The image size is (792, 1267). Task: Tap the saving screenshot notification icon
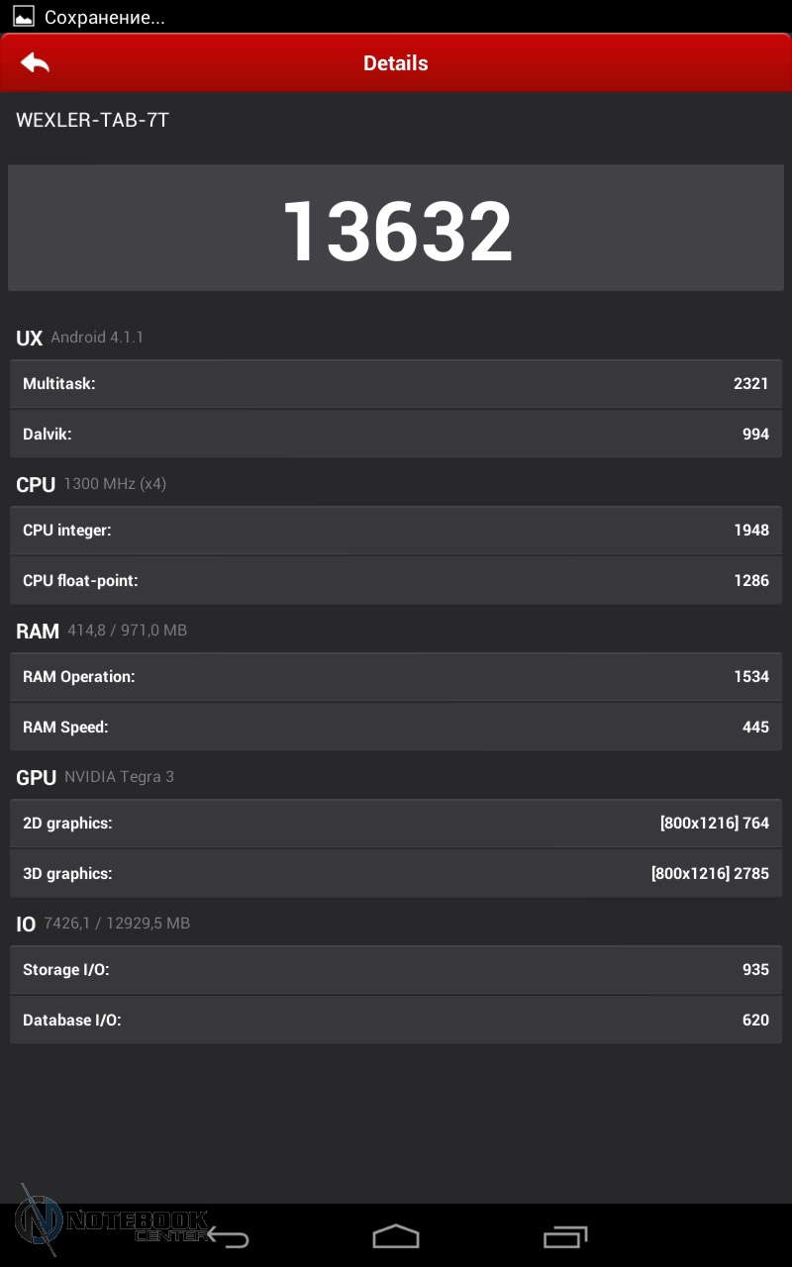pyautogui.click(x=24, y=17)
